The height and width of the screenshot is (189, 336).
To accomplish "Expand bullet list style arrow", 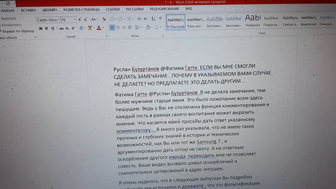I will click(x=116, y=19).
